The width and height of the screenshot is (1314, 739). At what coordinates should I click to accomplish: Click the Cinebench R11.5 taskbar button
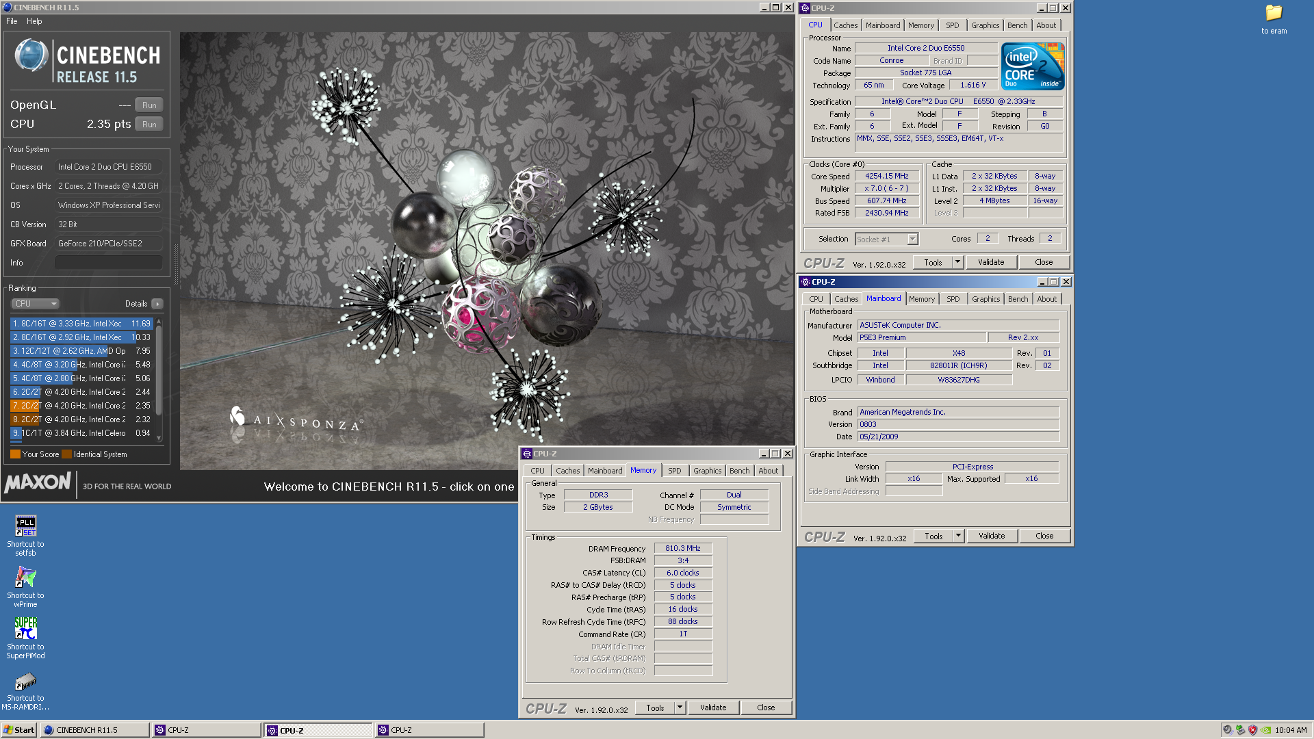pyautogui.click(x=94, y=730)
